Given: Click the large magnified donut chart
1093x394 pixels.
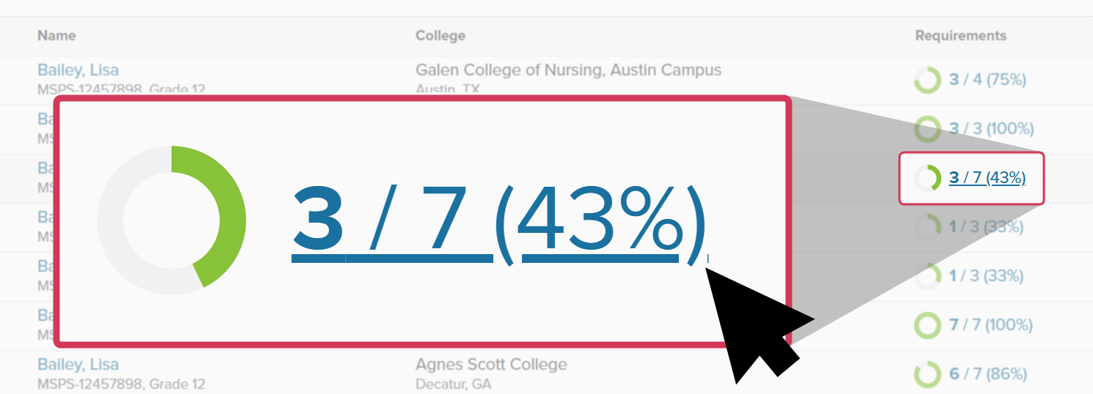Looking at the screenshot, I should (172, 220).
